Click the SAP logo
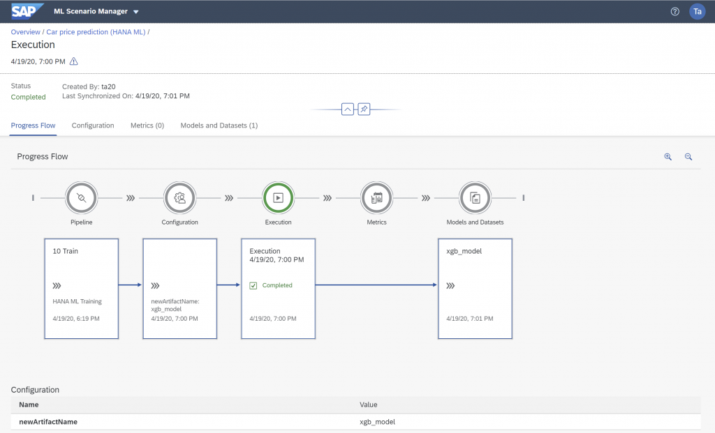The height and width of the screenshot is (433, 715). coord(27,11)
